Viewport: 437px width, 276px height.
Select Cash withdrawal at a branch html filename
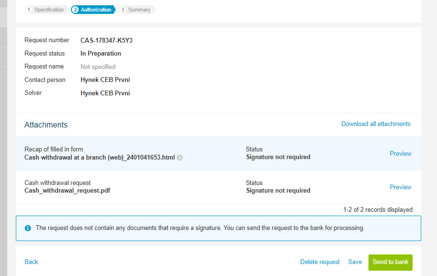pos(100,158)
